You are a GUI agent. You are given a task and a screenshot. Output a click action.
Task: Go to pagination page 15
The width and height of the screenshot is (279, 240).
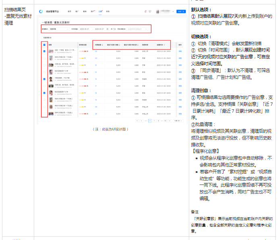[165, 121]
